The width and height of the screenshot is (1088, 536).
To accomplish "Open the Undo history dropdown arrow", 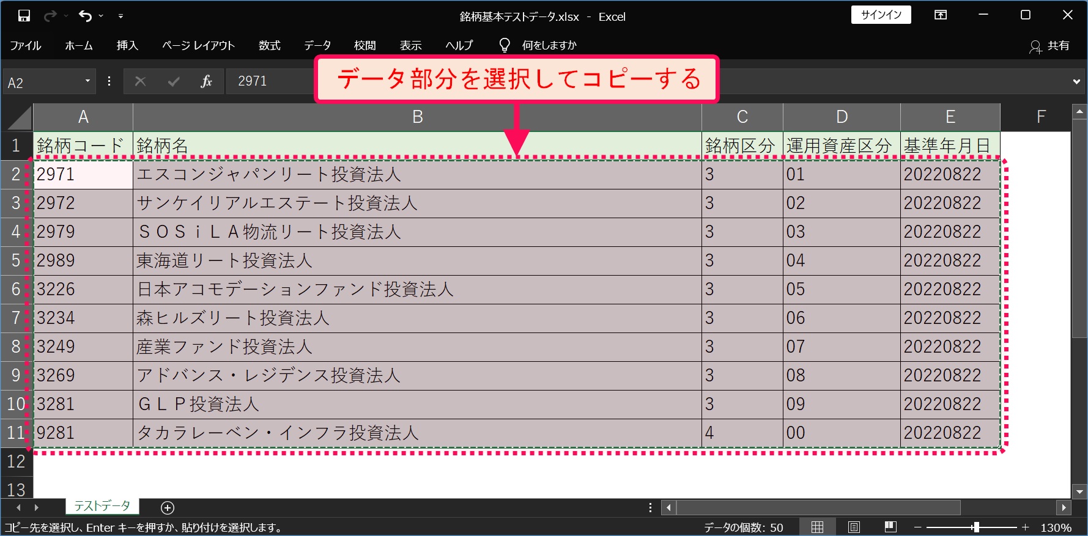I will point(101,16).
